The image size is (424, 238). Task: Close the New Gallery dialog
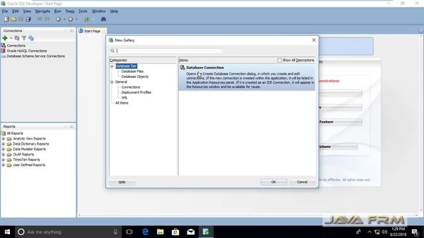(x=313, y=40)
